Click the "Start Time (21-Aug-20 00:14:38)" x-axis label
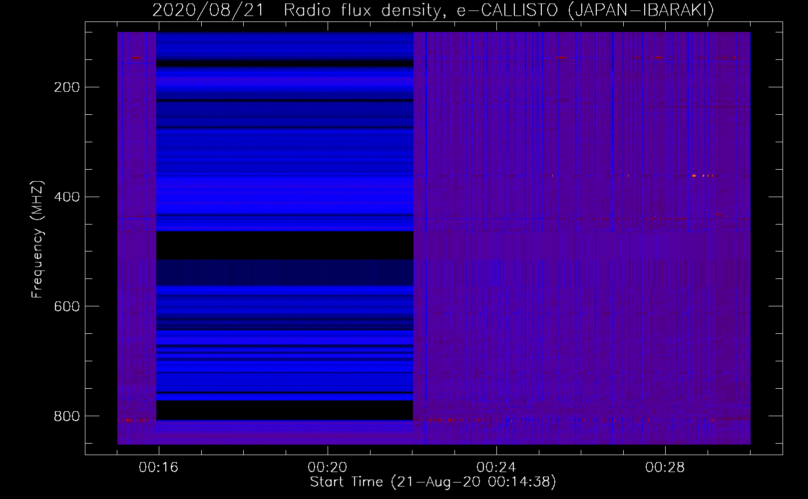Screen dimensions: 808x499 433,482
